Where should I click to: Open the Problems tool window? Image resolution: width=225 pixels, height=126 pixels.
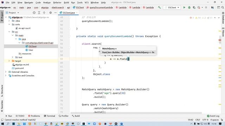tap(34, 116)
